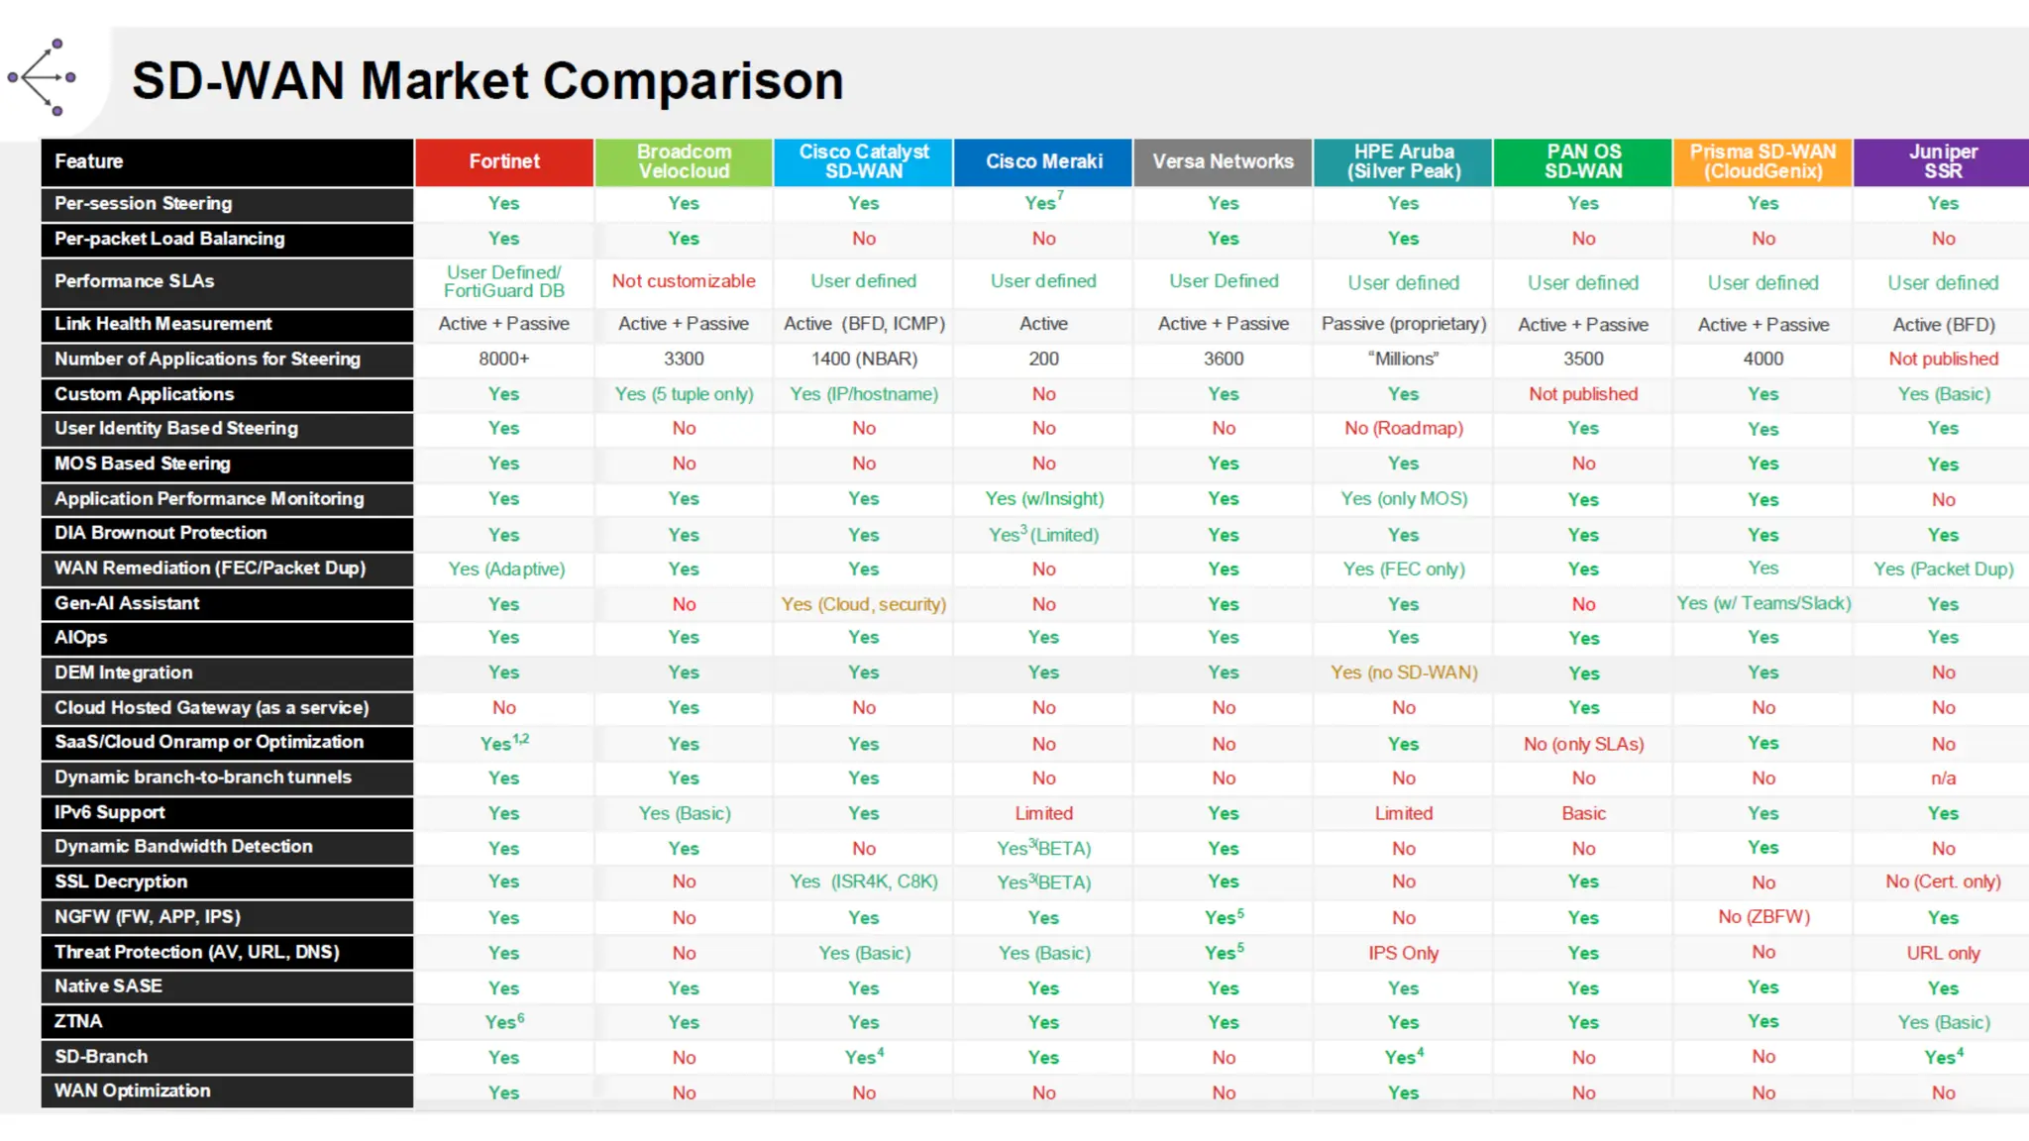Screen dimensions: 2029x1141
Task: Select the Yes (w/ Teams/Slack) cell
Action: coord(1762,603)
